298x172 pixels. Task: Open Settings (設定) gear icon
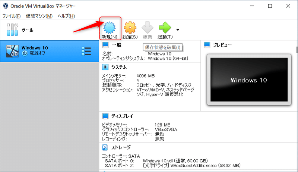click(x=130, y=28)
